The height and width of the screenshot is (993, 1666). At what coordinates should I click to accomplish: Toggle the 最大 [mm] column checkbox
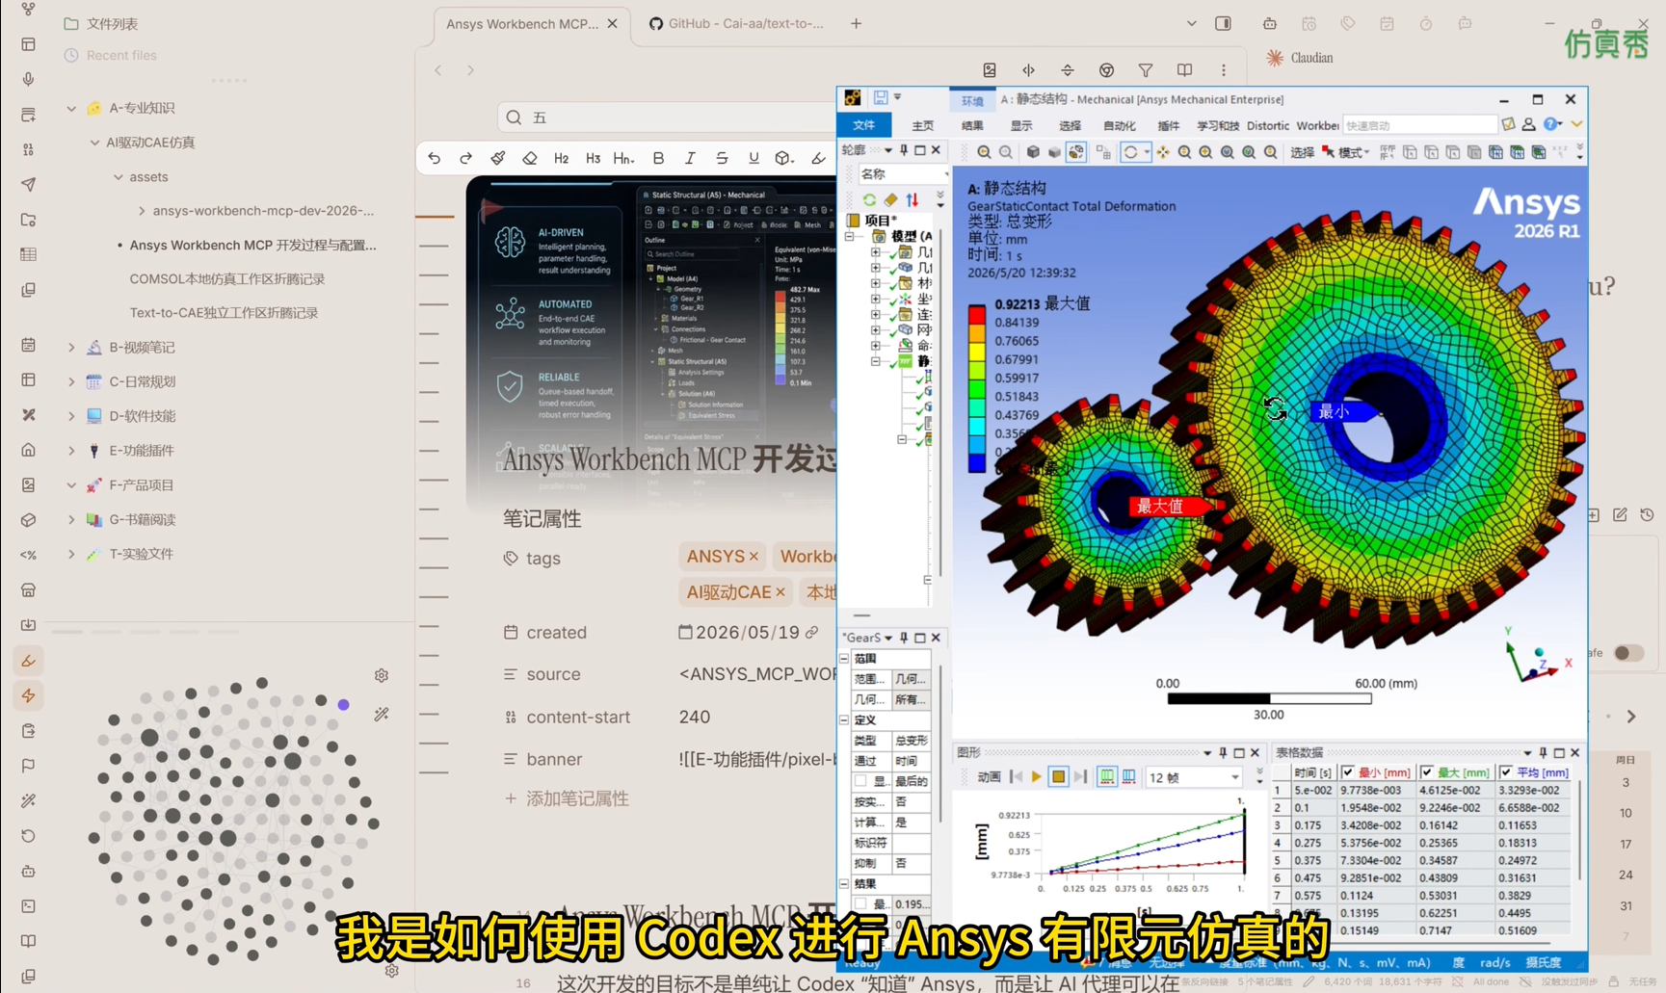click(x=1427, y=772)
